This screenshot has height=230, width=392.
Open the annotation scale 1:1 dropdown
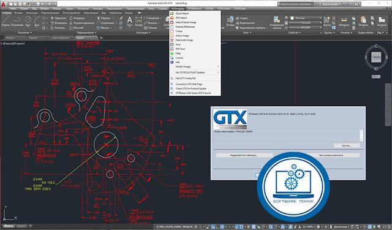[308, 227]
